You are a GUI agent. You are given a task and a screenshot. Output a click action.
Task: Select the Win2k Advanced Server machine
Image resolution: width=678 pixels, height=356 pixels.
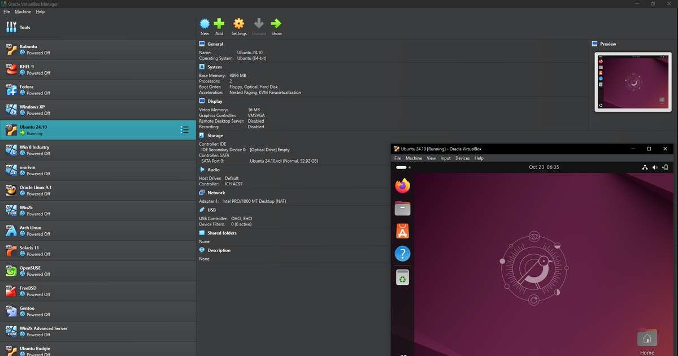tap(98, 331)
